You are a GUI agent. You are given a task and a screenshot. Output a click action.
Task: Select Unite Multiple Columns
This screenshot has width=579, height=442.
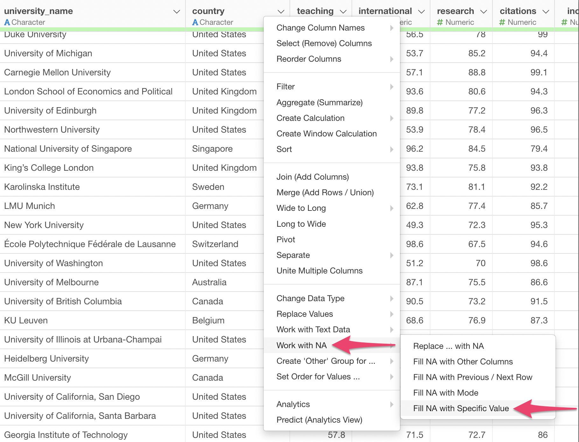(x=332, y=271)
